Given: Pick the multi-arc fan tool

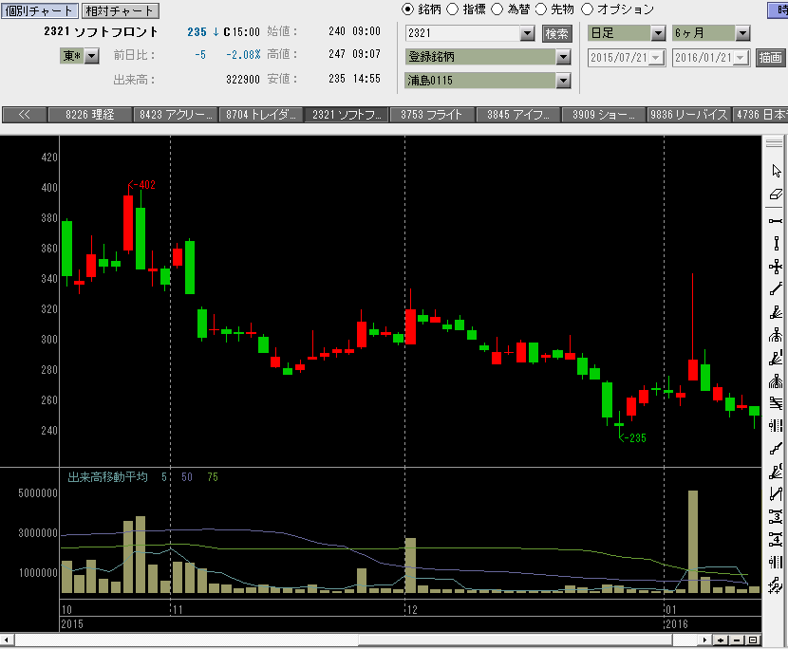Looking at the screenshot, I should point(776,381).
